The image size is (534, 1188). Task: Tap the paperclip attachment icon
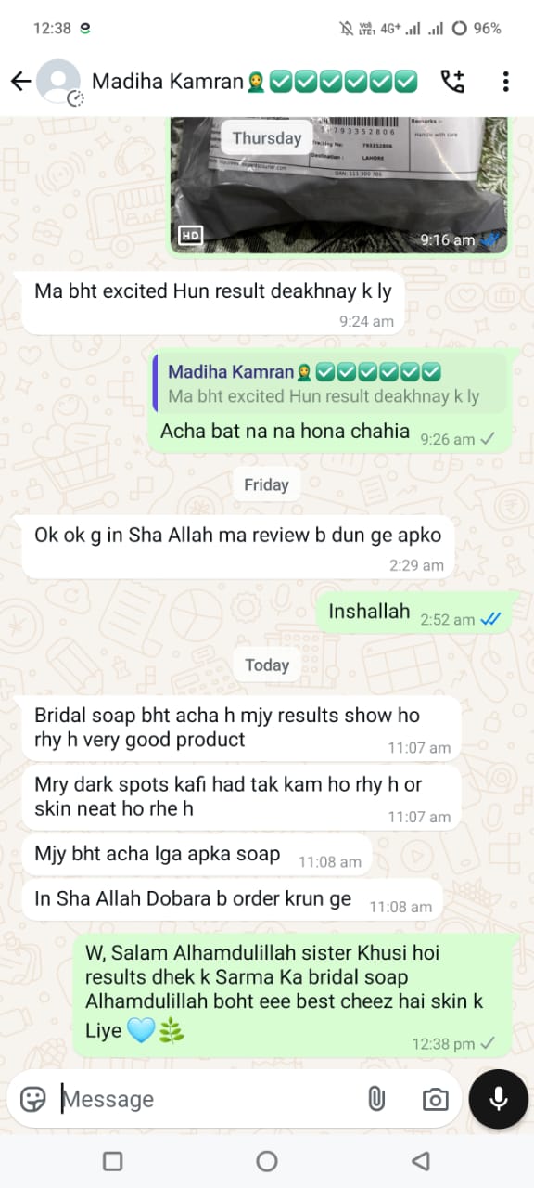click(x=375, y=1100)
